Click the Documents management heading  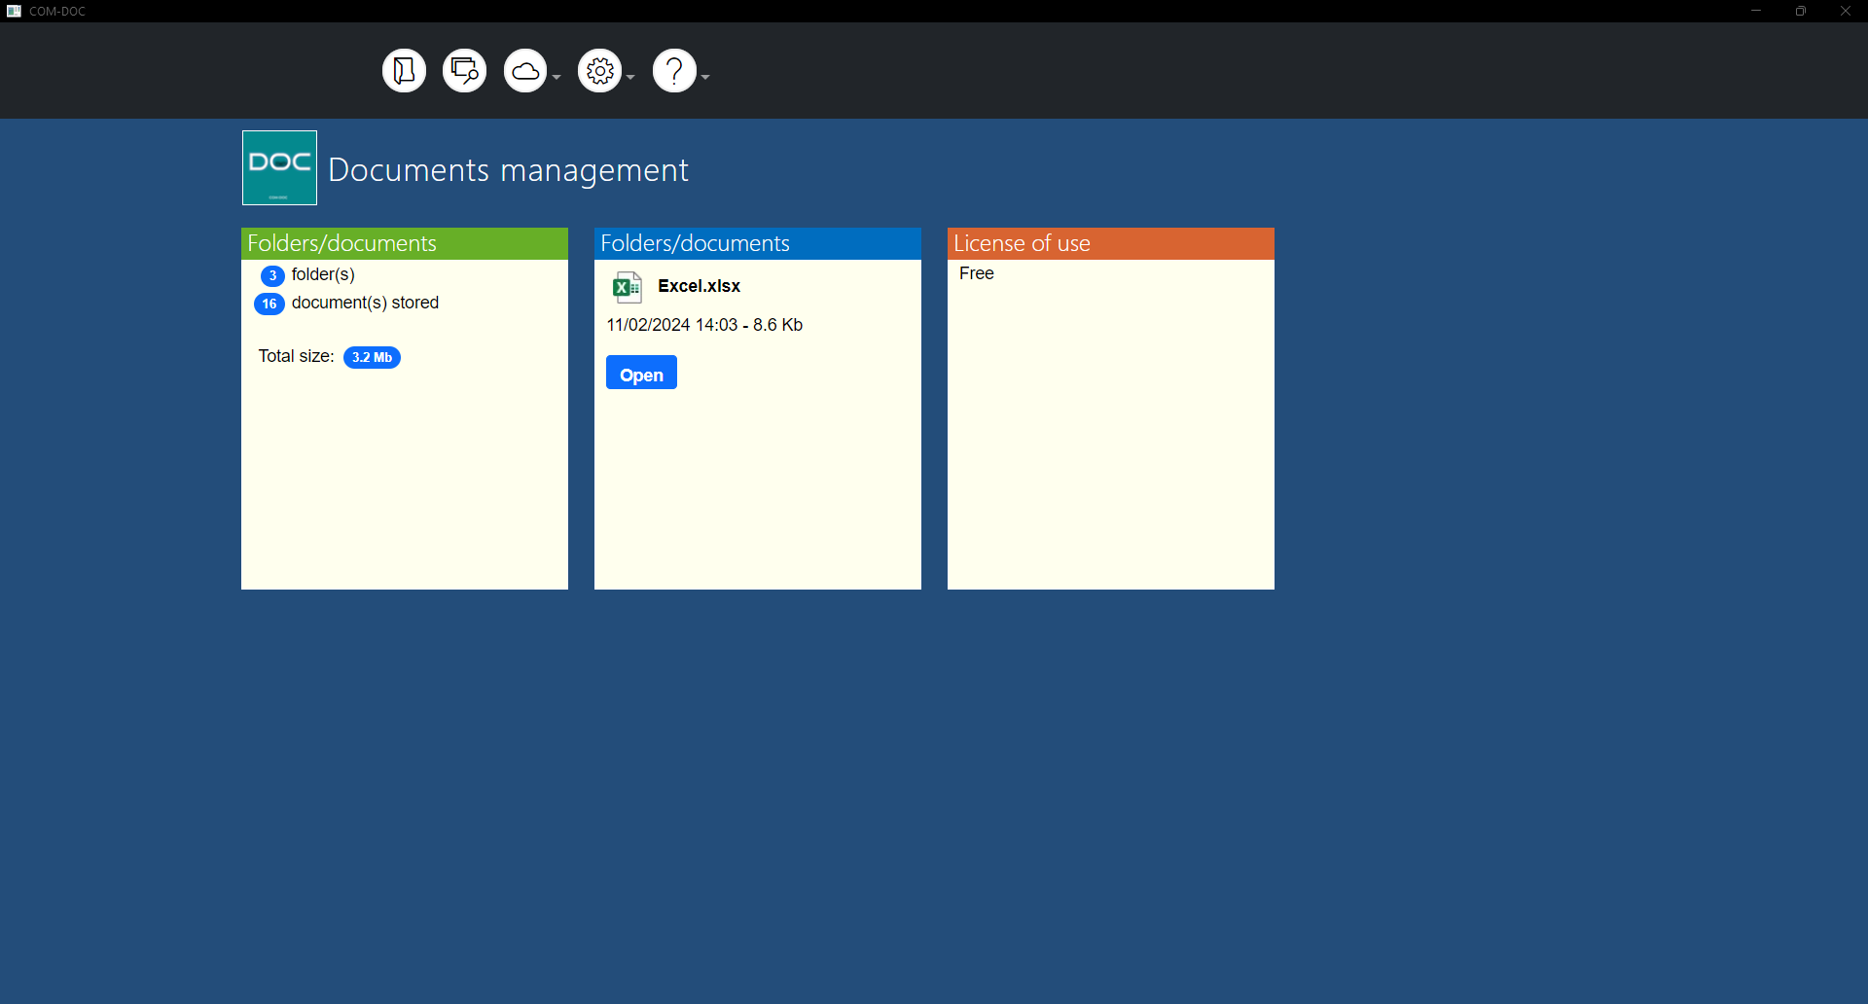click(508, 170)
